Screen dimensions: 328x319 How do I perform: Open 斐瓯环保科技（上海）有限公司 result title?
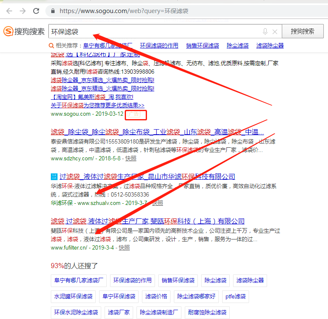tap(148, 221)
